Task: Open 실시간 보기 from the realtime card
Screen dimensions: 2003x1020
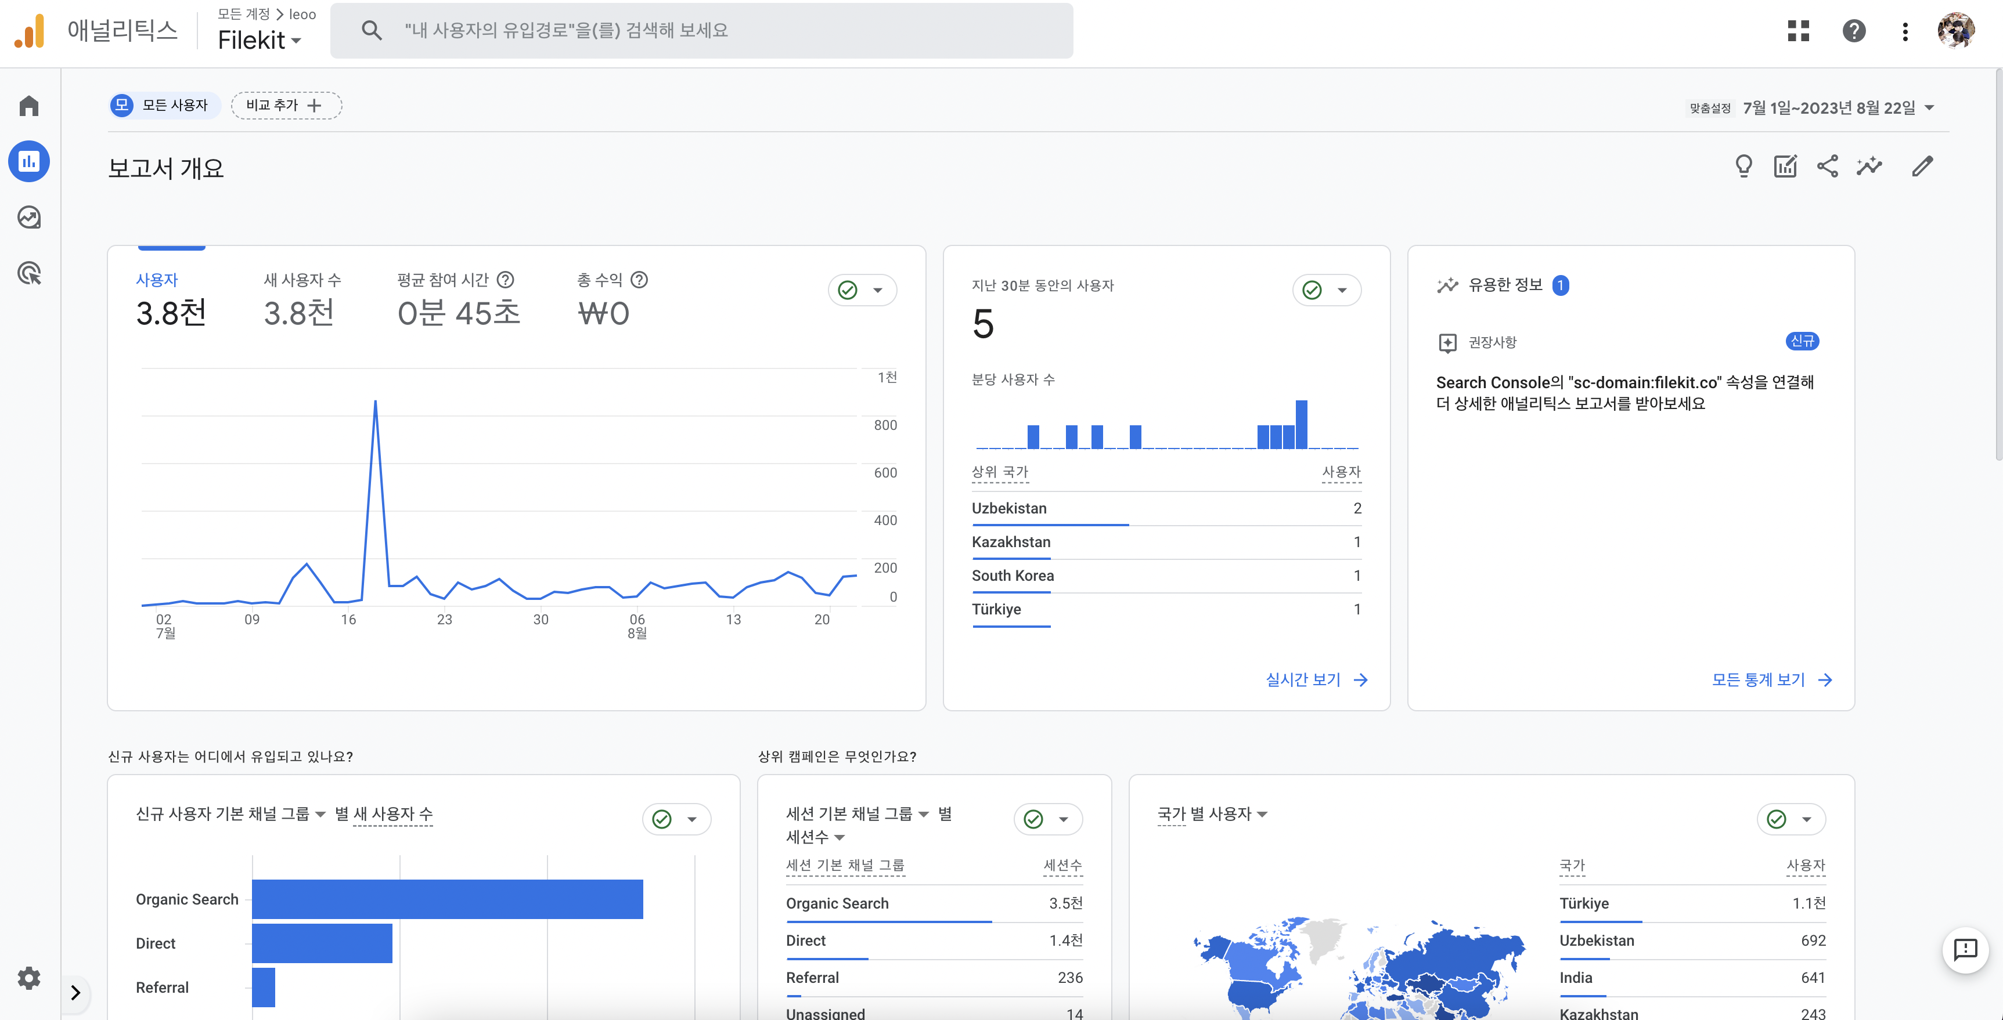Action: tap(1315, 679)
